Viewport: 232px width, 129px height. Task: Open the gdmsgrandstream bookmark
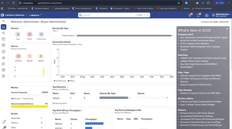click(x=61, y=9)
